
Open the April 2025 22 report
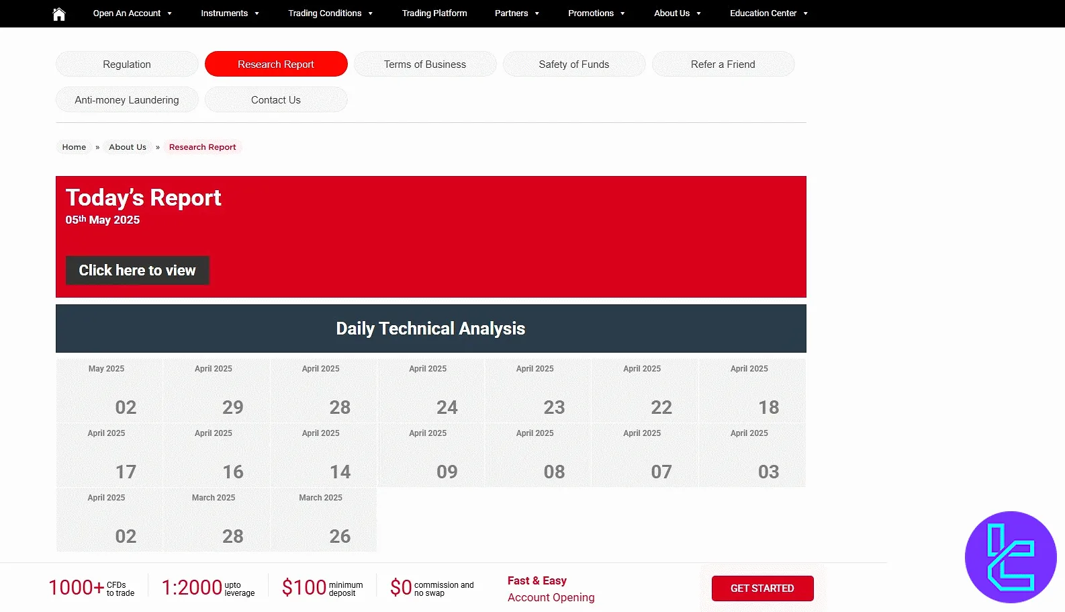(645, 390)
